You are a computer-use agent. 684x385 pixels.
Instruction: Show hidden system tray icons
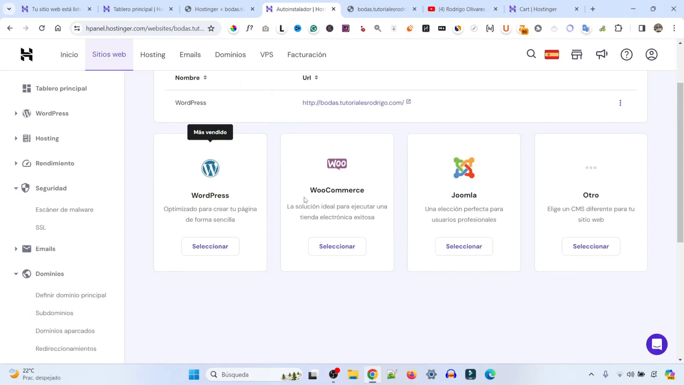click(x=591, y=374)
